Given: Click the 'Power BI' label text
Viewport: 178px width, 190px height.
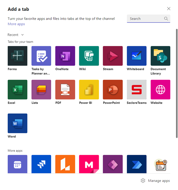Looking at the screenshot, I should pyautogui.click(x=86, y=103).
